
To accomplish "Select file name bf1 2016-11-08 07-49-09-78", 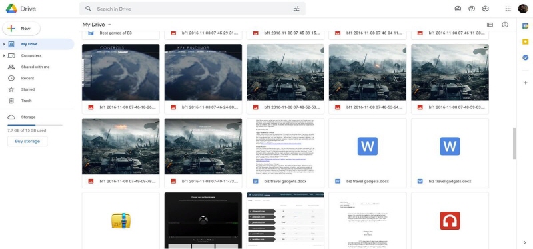I will 127,181.
